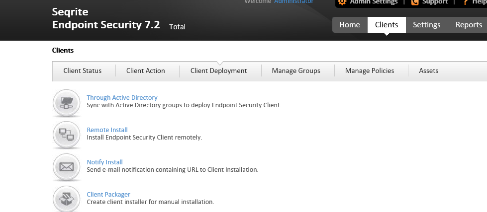Click 'Send e-mail notification containing URL' description
Screen dimensions: 487x212
coord(173,169)
